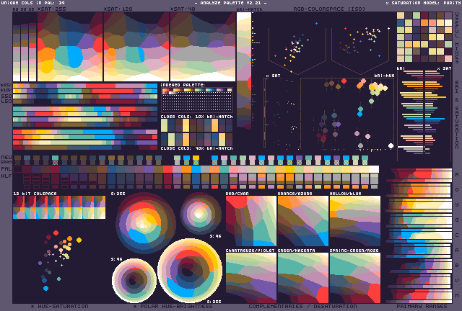Select the R primary range strip
This screenshot has width=462, height=311.
[419, 175]
